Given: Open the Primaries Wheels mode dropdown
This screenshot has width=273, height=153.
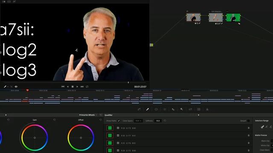Looking at the screenshot, I should (x=96, y=115).
